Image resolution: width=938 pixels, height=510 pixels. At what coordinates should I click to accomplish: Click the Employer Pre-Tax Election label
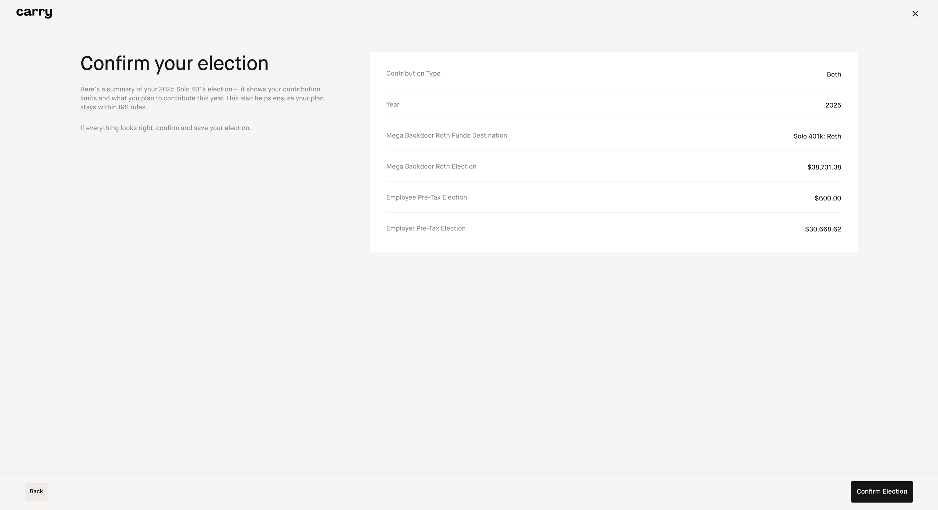(x=425, y=228)
